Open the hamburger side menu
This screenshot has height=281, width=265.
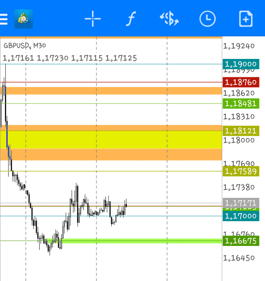[x=4, y=19]
